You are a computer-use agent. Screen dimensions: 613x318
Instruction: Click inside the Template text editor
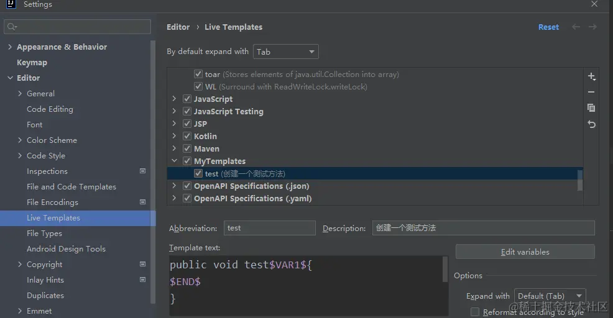(306, 286)
